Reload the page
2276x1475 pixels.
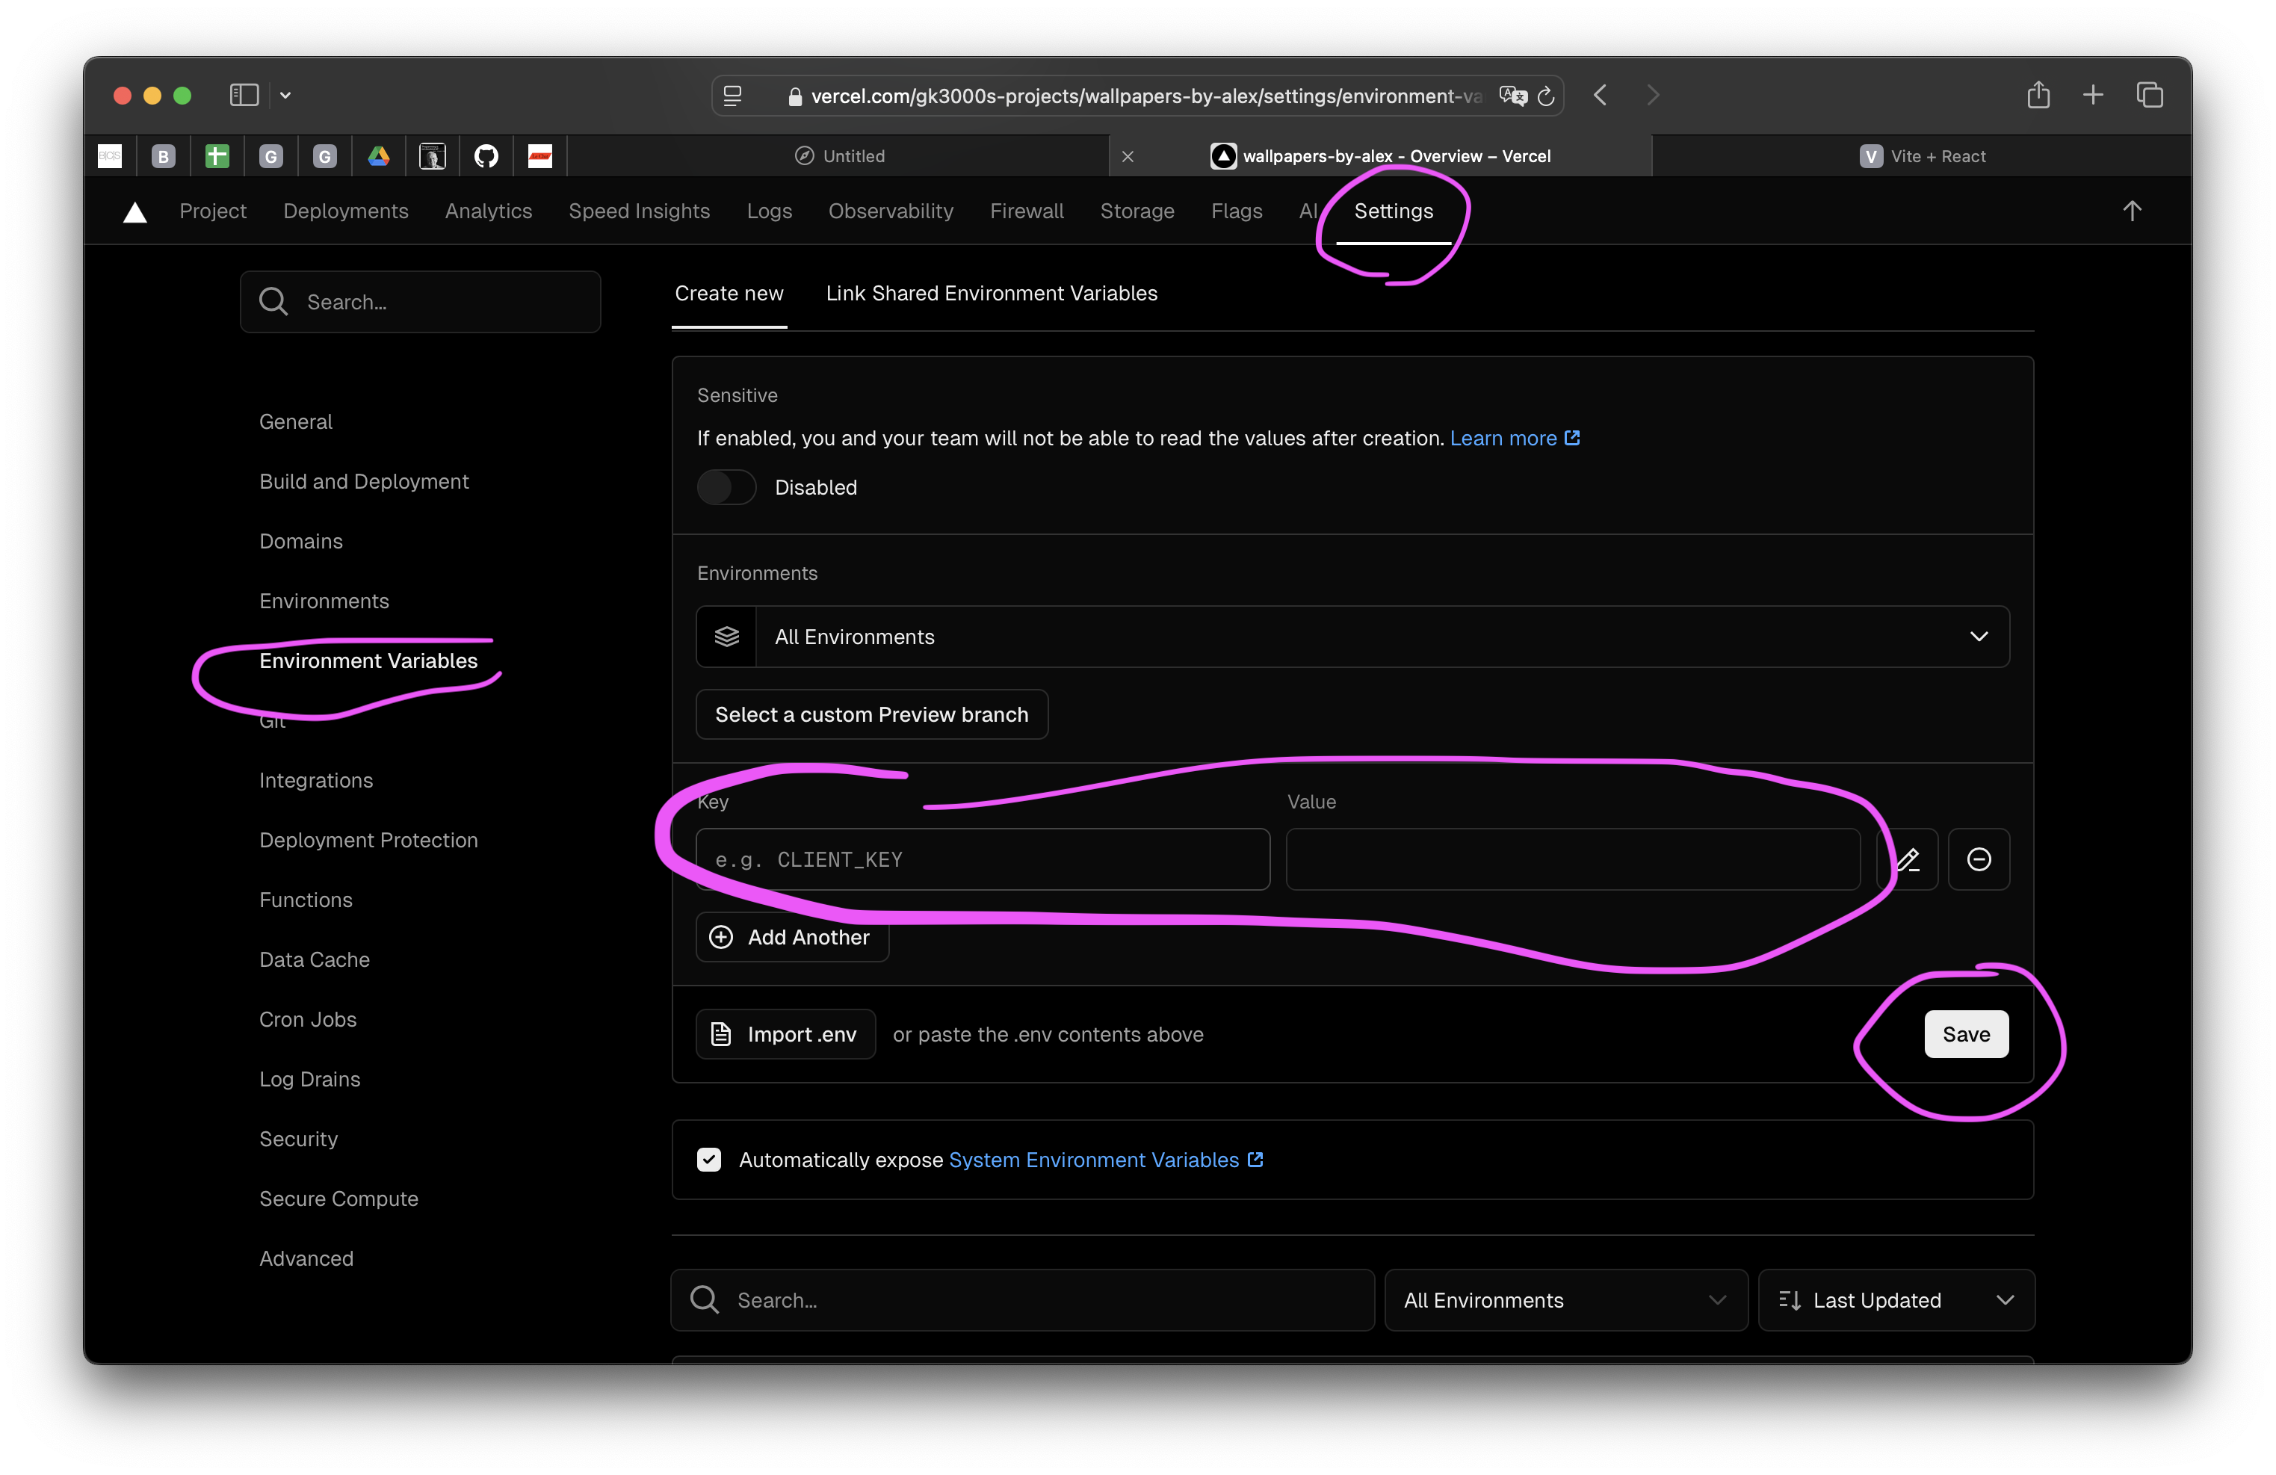1545,96
